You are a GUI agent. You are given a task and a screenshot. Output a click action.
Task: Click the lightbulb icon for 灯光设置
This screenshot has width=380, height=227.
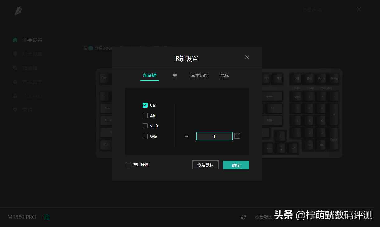click(x=15, y=54)
